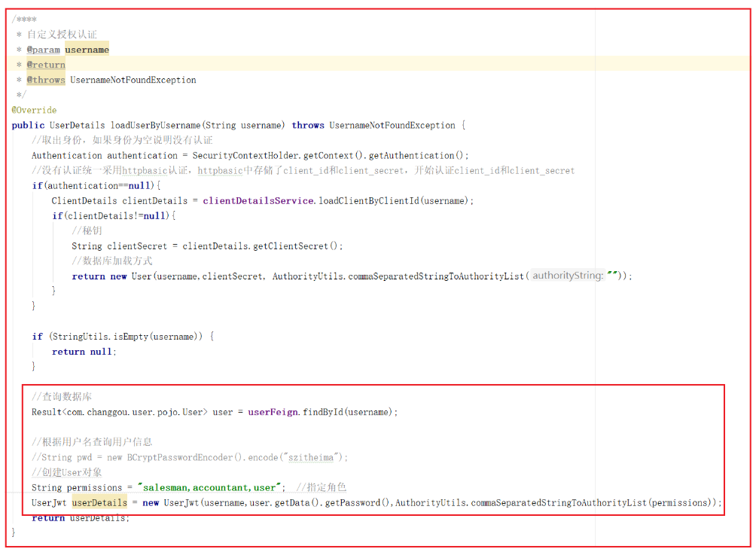
Task: Click the //数据库加载方式 comment
Action: pyautogui.click(x=112, y=261)
